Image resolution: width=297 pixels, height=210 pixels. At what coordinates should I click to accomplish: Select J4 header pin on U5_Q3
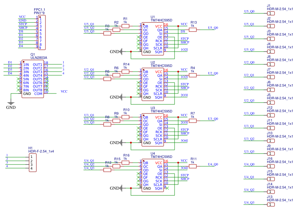click(x=271, y=52)
